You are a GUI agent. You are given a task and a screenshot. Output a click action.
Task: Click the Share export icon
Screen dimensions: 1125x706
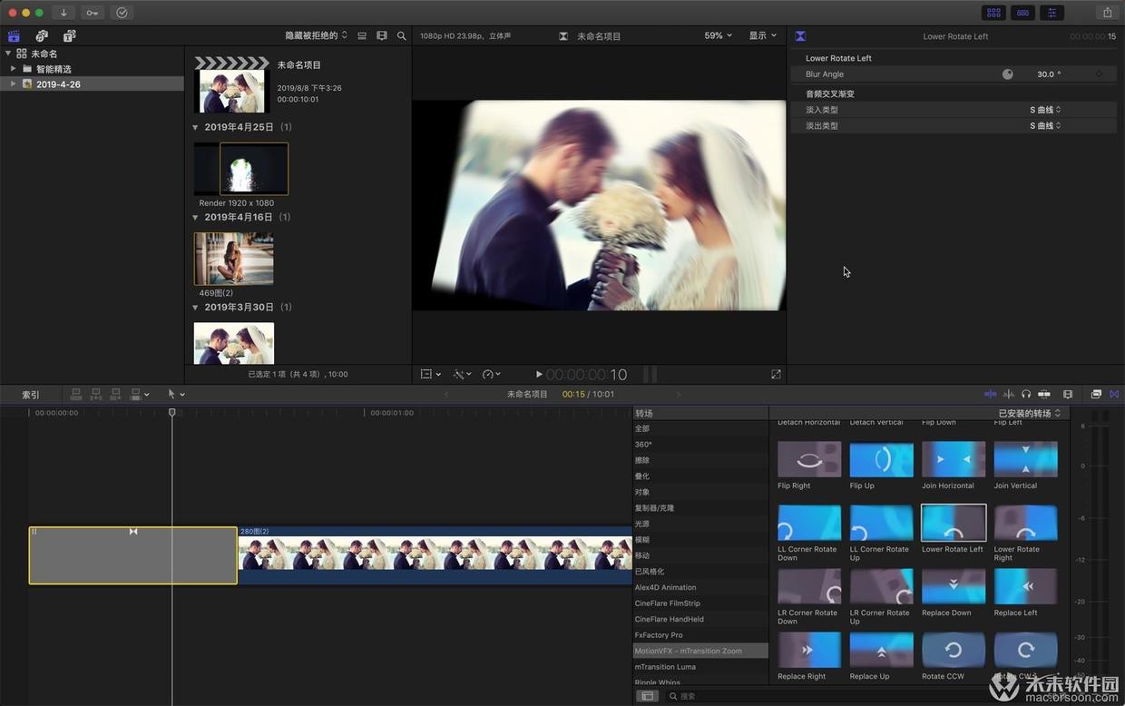1107,13
